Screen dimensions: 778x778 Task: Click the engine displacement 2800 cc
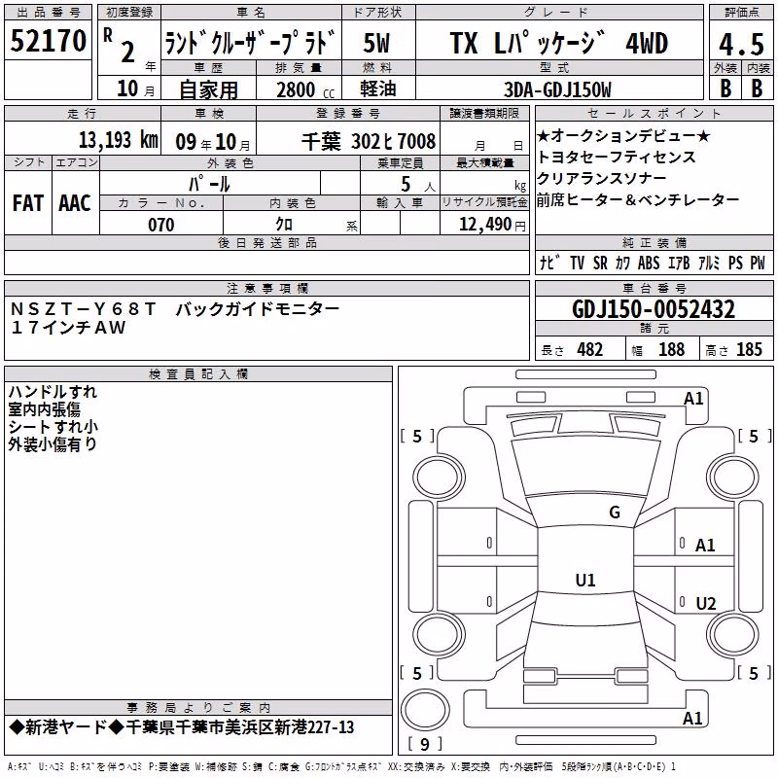coord(305,89)
